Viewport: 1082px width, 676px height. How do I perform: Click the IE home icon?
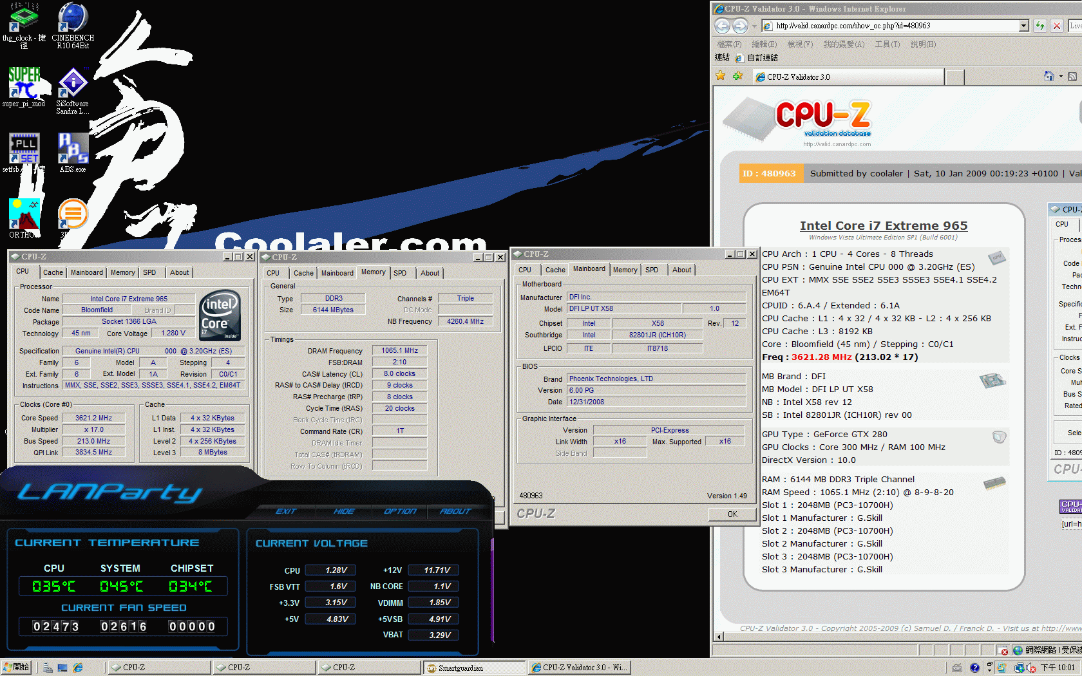click(x=1049, y=76)
